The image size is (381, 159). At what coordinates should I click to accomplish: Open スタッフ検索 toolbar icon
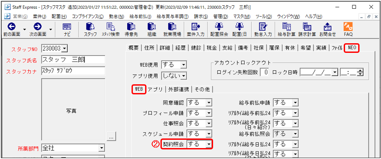(x=110, y=29)
